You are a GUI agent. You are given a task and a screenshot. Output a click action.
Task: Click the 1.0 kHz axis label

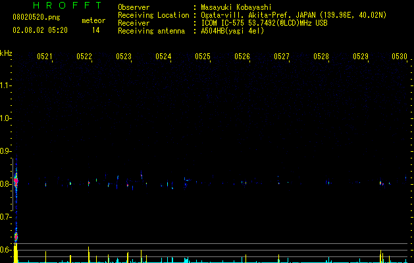[x=5, y=118]
